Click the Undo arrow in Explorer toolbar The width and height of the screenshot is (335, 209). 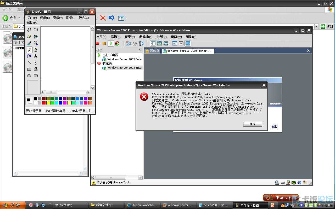111,18
